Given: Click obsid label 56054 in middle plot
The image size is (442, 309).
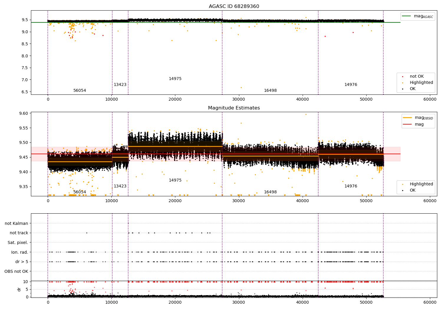Looking at the screenshot, I should click(x=80, y=192).
